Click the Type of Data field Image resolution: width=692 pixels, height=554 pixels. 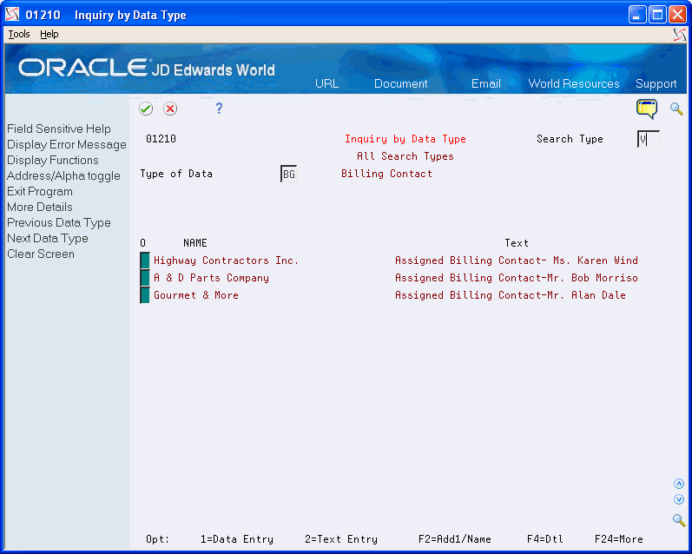288,174
